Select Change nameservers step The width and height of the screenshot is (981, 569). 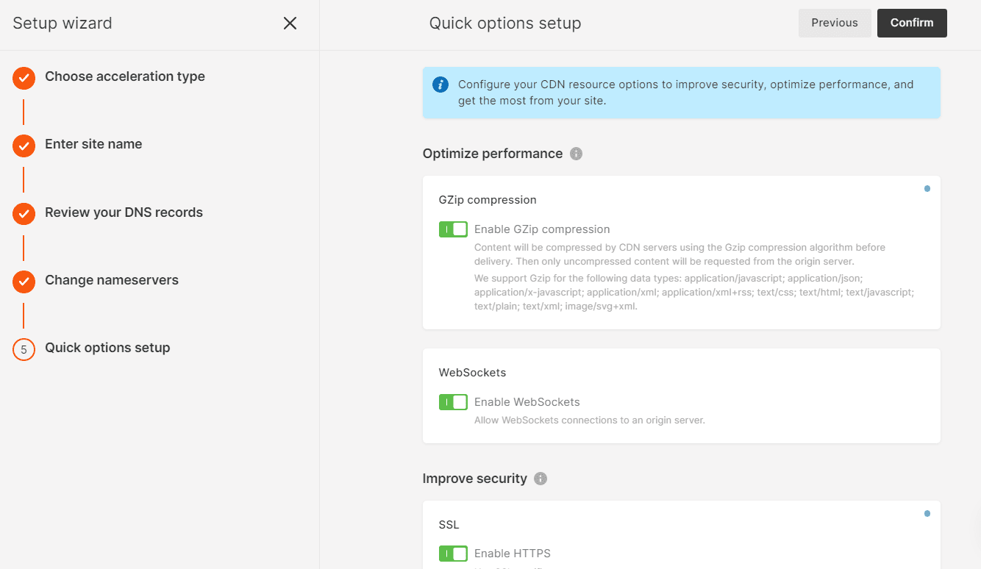[x=111, y=280]
